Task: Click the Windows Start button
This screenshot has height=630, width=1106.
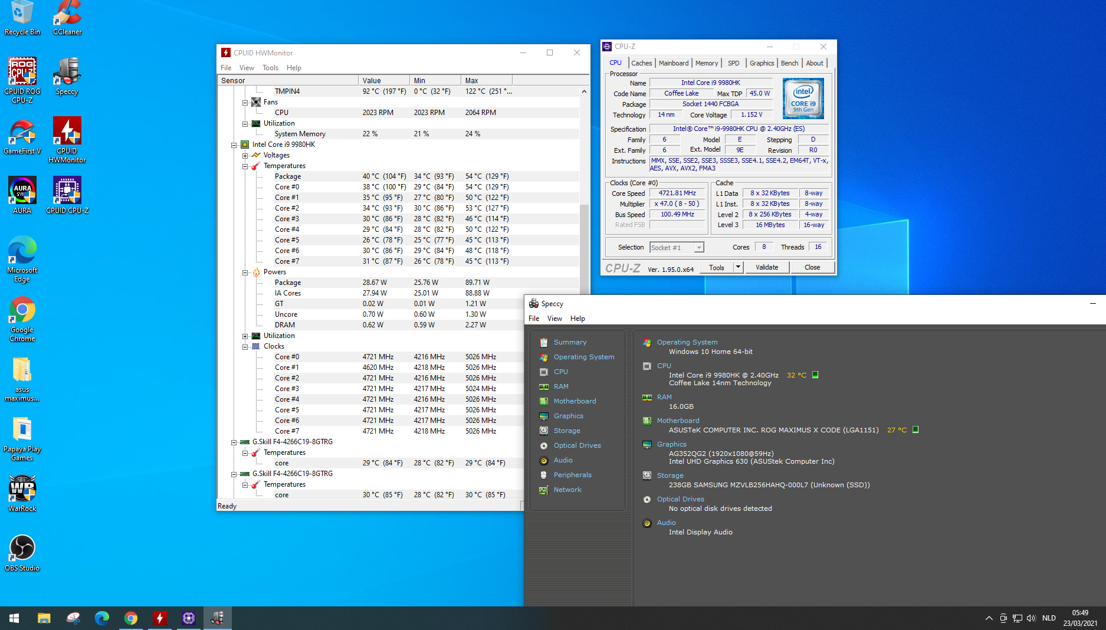Action: (14, 618)
